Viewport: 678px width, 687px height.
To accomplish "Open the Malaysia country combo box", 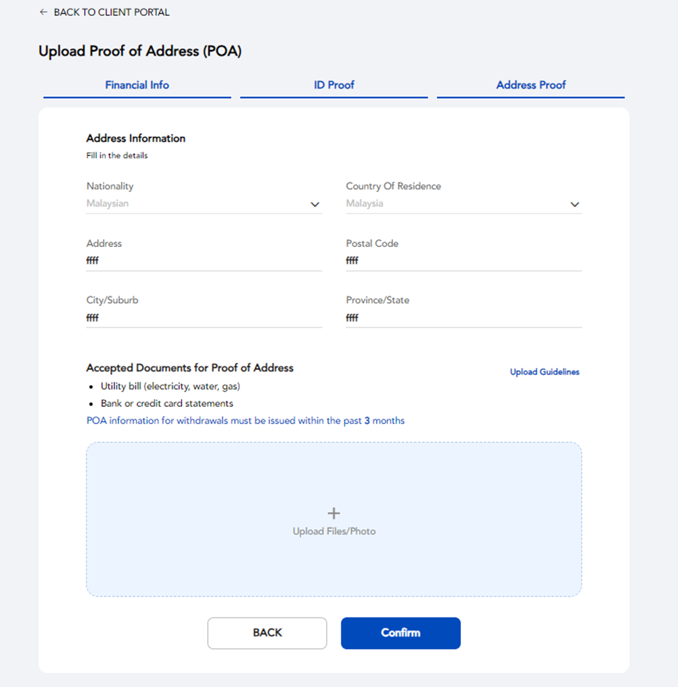I will click(452, 204).
